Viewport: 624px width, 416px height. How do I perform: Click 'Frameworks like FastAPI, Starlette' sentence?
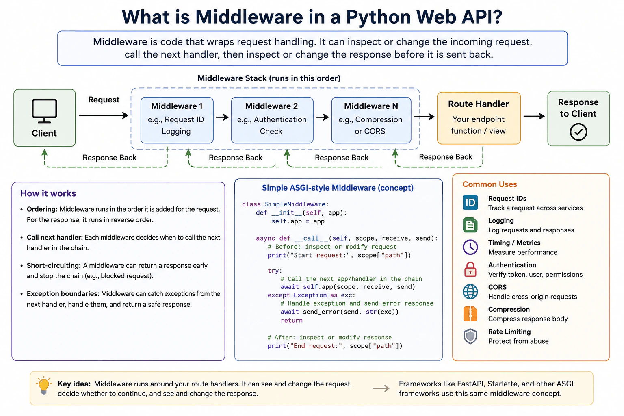click(486, 388)
